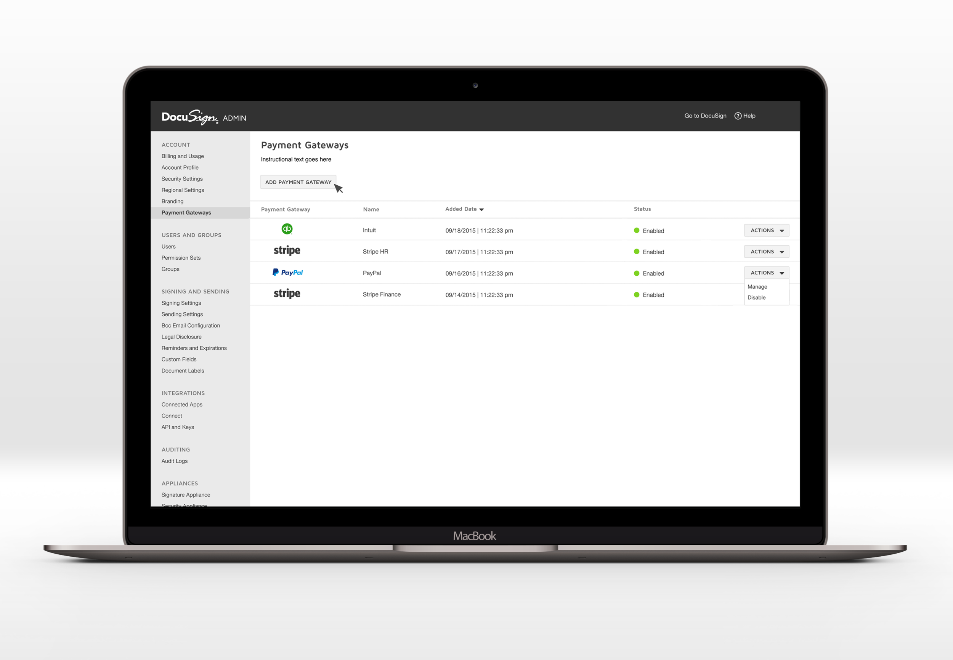
Task: Click date 09/14/2015 | 11:22:33 pm
Action: [479, 295]
